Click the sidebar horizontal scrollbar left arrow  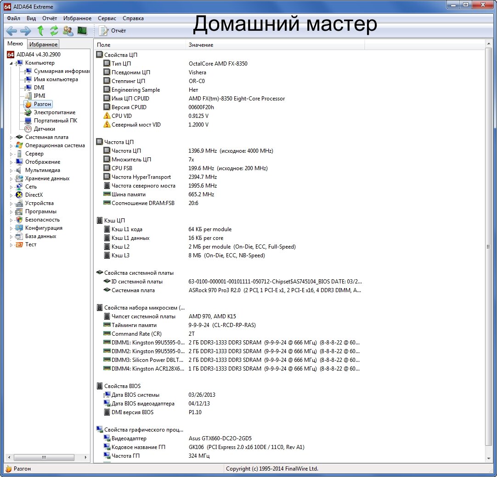(x=9, y=457)
